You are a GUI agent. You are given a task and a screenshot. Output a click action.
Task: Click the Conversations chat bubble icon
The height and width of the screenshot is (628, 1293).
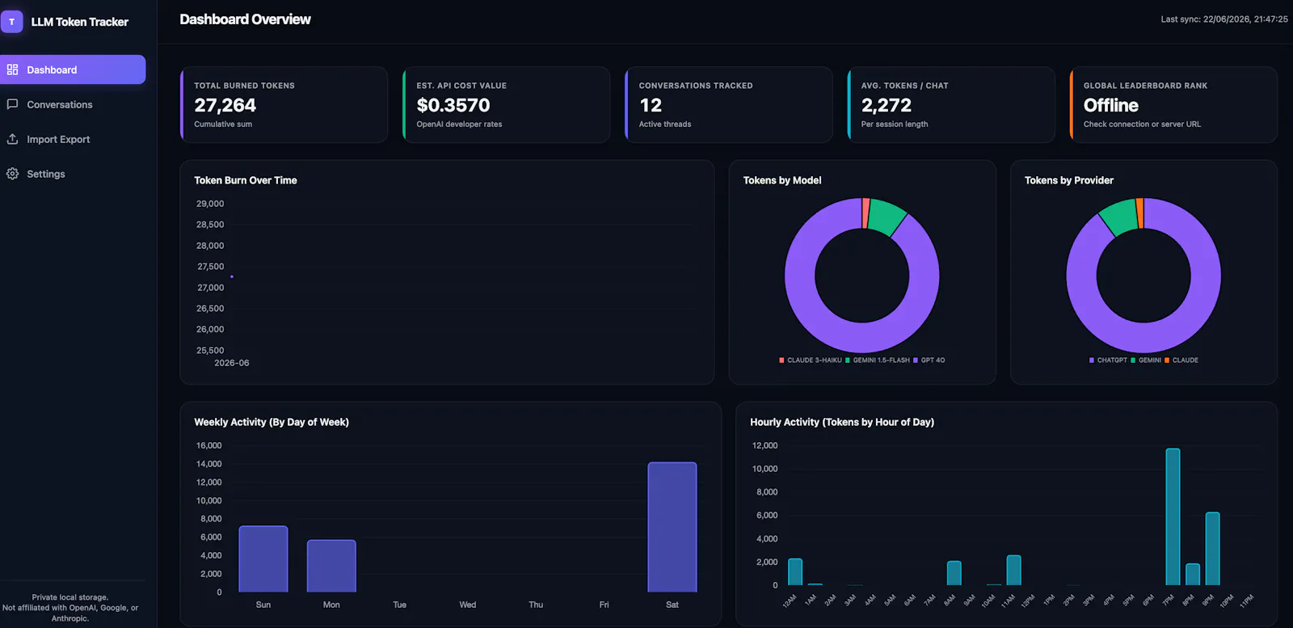12,104
